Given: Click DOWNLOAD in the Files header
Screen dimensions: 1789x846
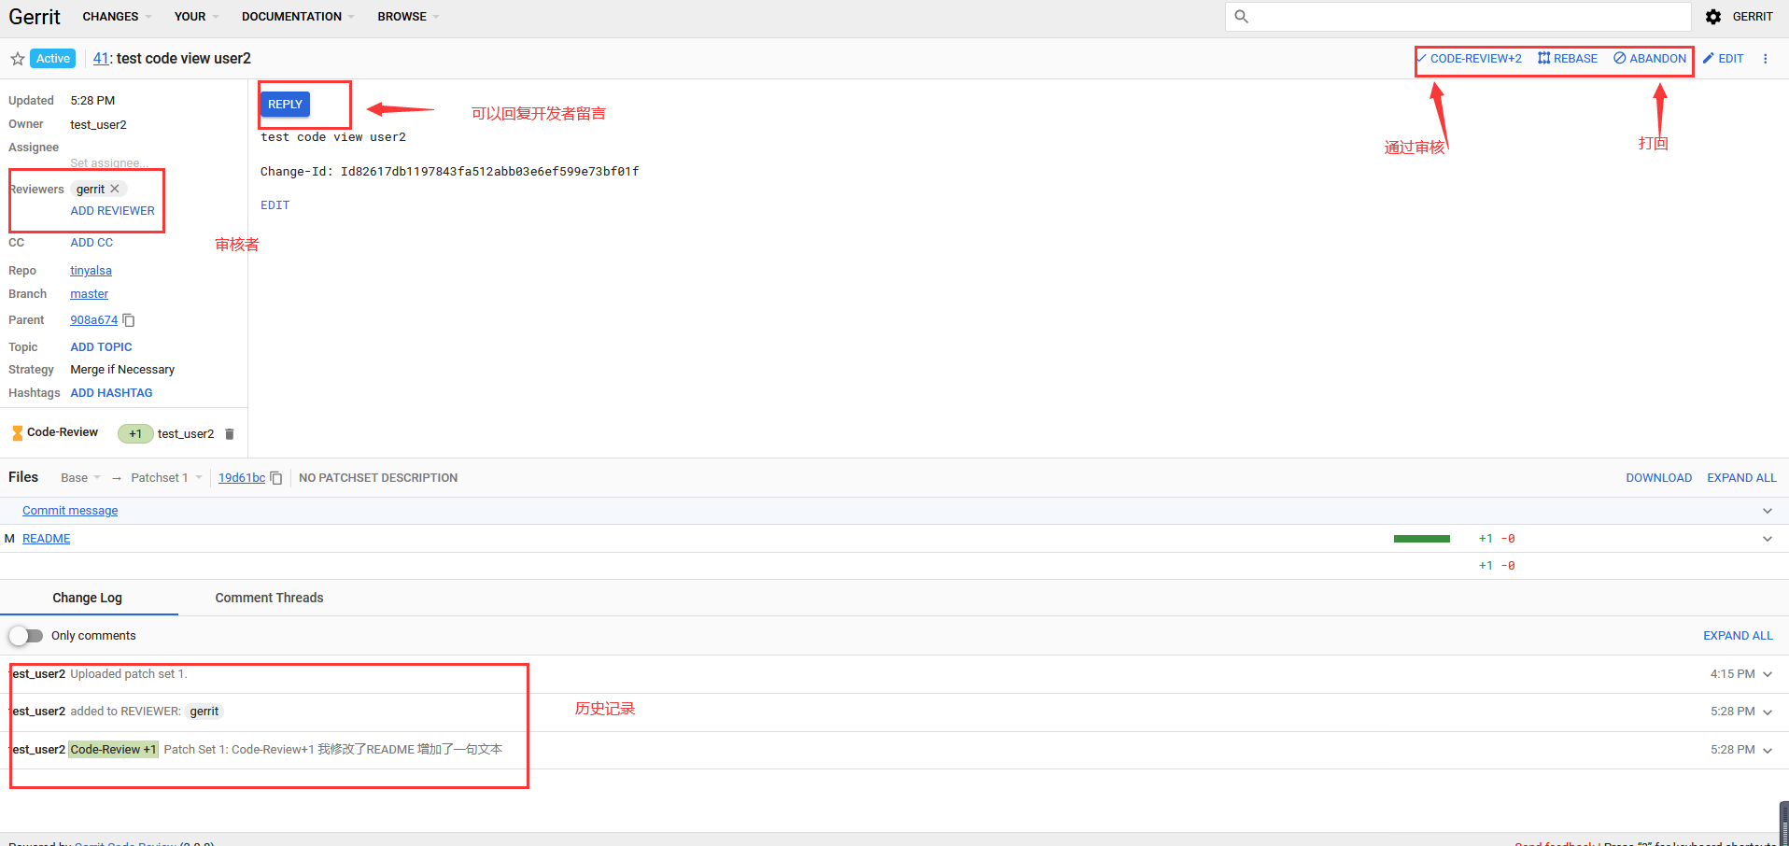Looking at the screenshot, I should coord(1658,478).
